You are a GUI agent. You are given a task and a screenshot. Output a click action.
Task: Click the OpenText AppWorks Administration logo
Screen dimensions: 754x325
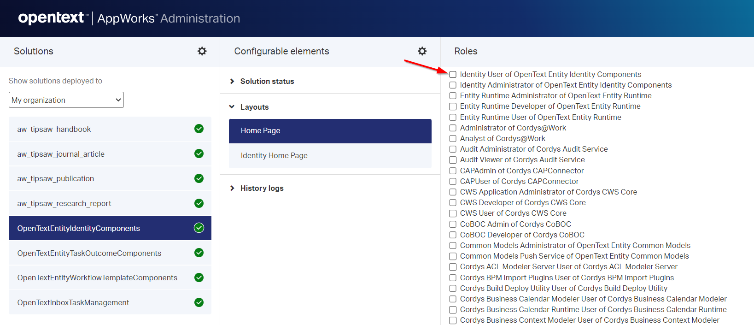129,18
